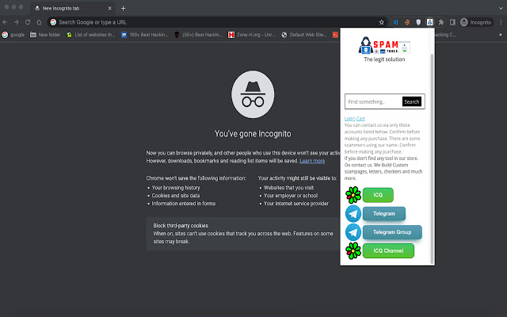Open the Extensions puzzle-piece menu

[x=441, y=22]
